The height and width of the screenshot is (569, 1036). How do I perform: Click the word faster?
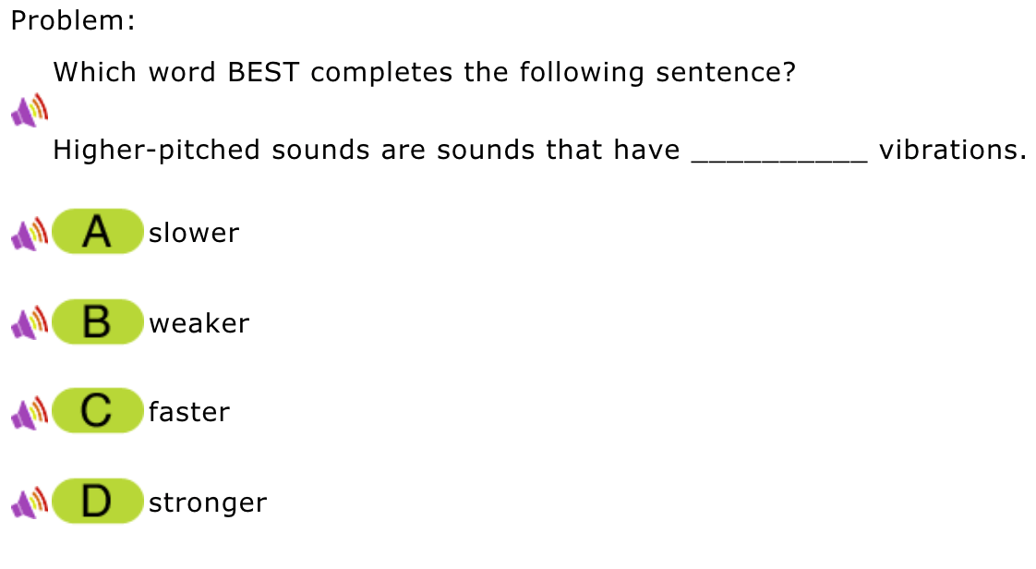[189, 412]
